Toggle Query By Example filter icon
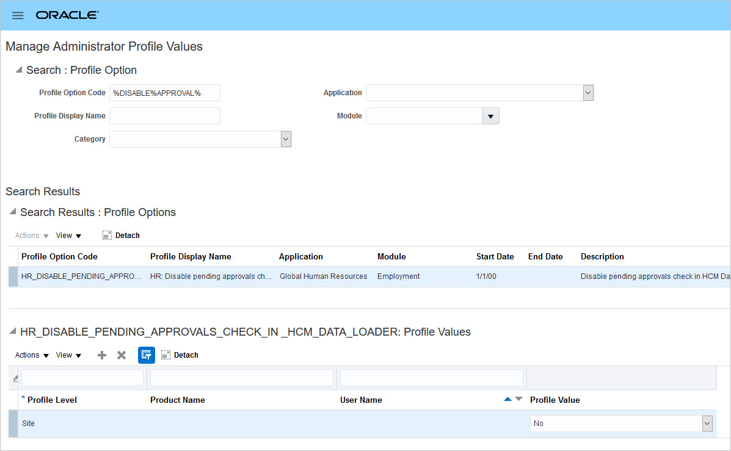731x451 pixels. pos(147,355)
